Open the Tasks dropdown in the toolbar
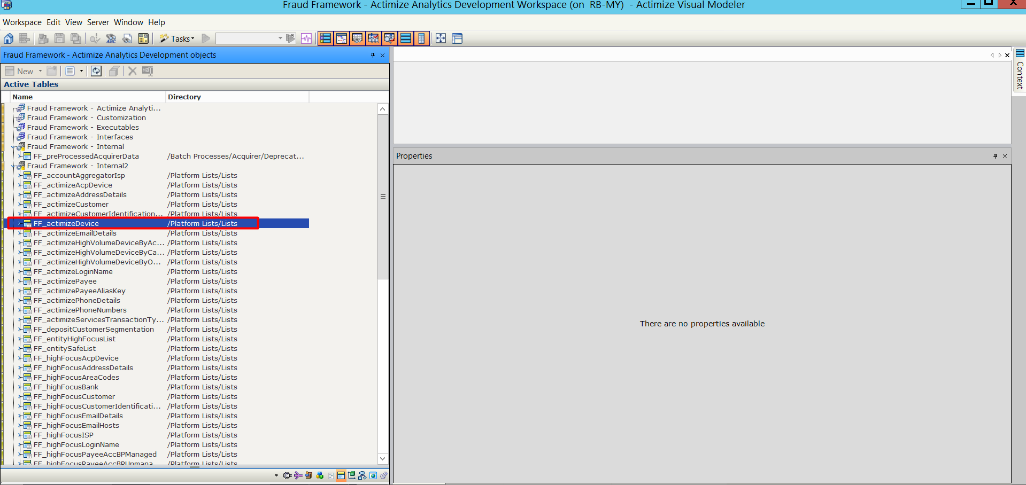This screenshot has width=1026, height=485. click(x=178, y=38)
